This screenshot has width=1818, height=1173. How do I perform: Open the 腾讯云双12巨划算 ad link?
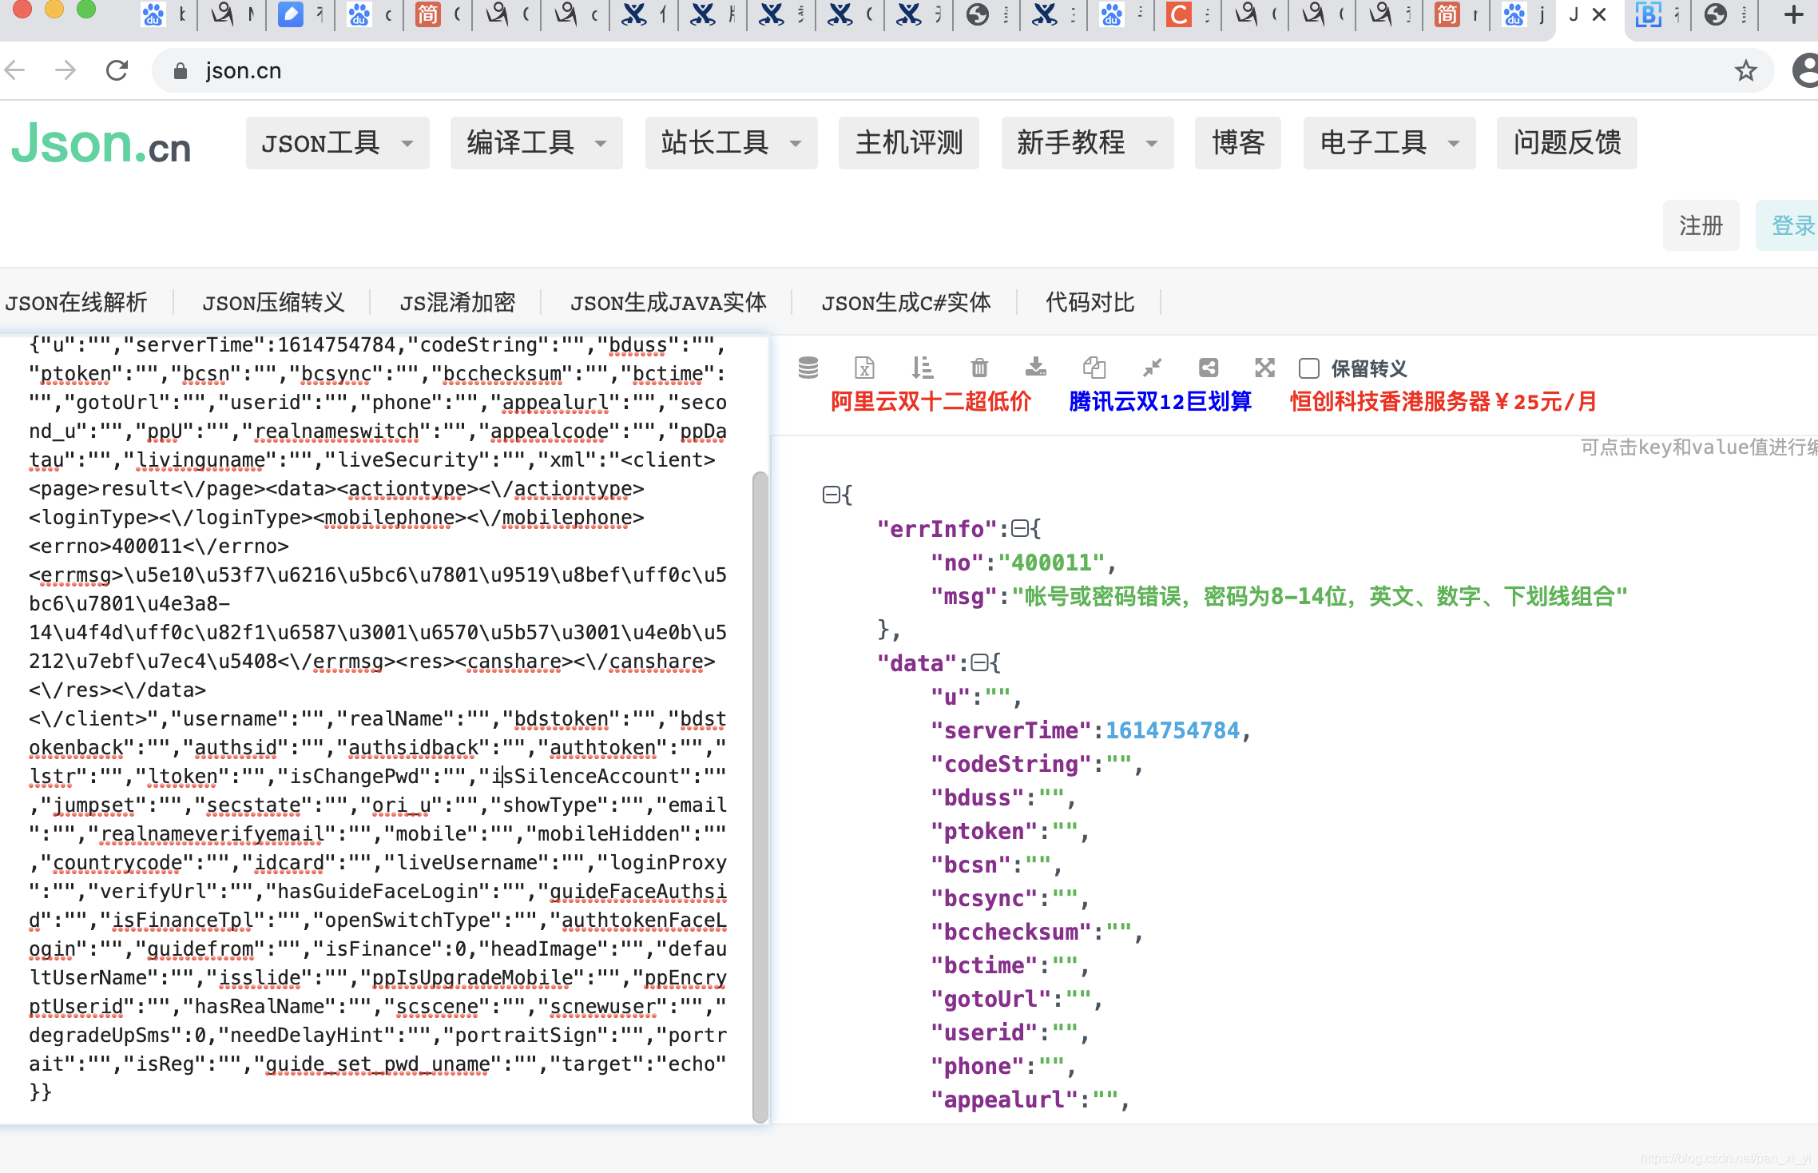tap(1161, 401)
